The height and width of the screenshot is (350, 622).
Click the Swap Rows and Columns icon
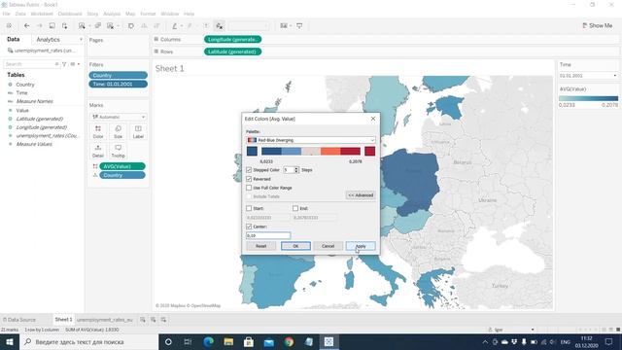tap(131, 26)
